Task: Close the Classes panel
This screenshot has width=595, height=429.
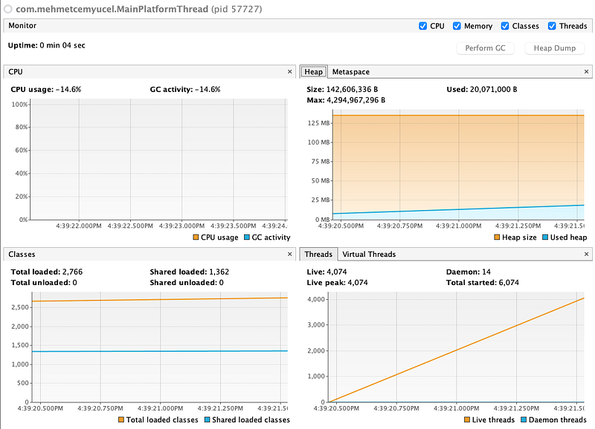Action: tap(290, 254)
